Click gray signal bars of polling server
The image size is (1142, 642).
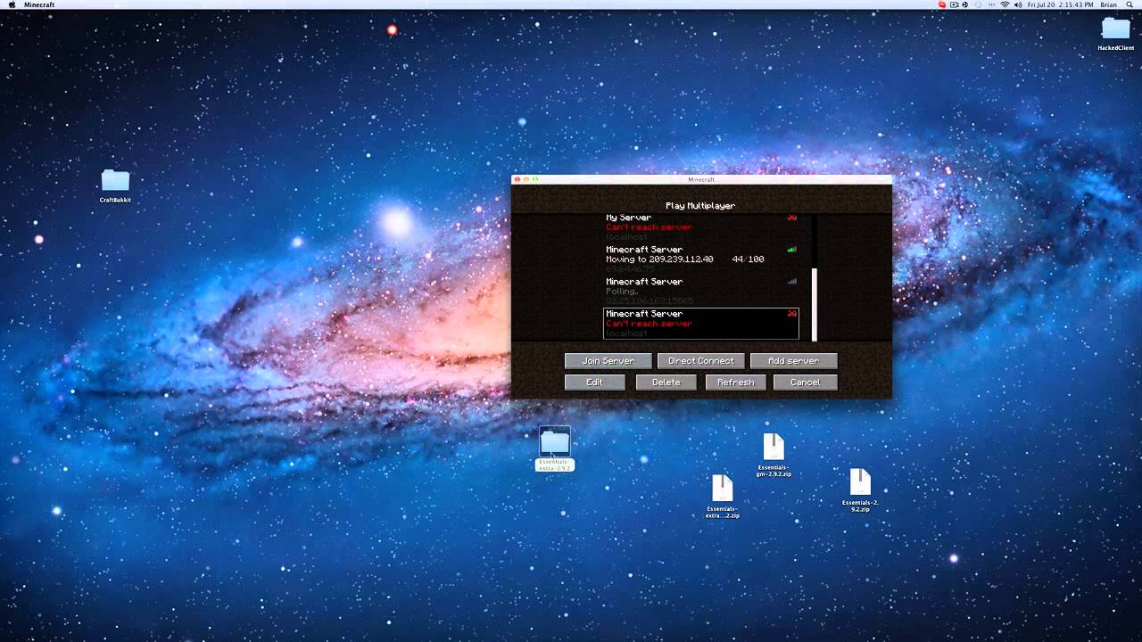(x=791, y=282)
